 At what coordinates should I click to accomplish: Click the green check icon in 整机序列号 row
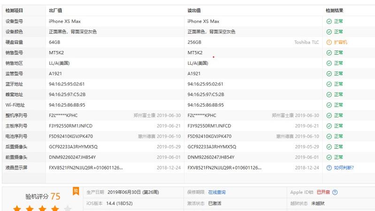[x=329, y=116]
